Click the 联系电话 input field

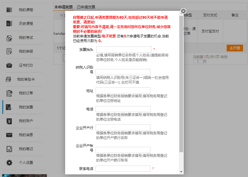click(123, 169)
